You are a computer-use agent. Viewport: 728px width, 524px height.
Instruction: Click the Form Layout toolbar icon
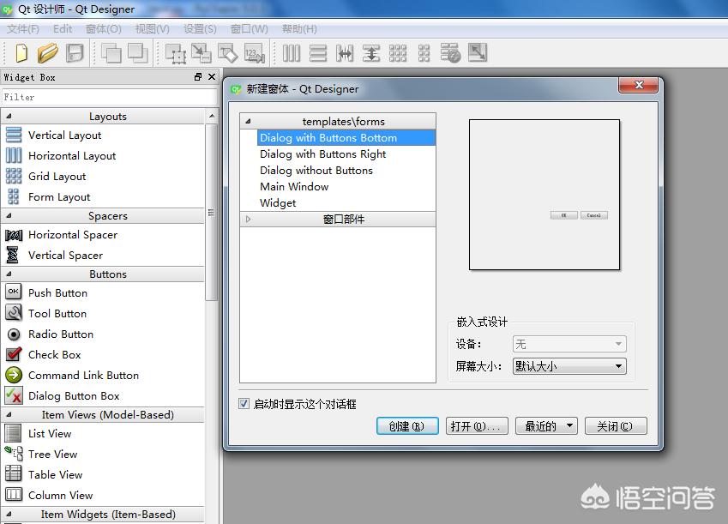click(x=422, y=52)
